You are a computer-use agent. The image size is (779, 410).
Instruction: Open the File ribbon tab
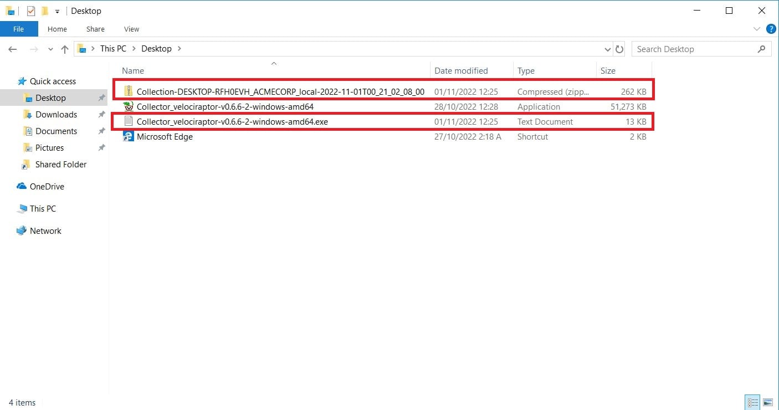pos(18,29)
